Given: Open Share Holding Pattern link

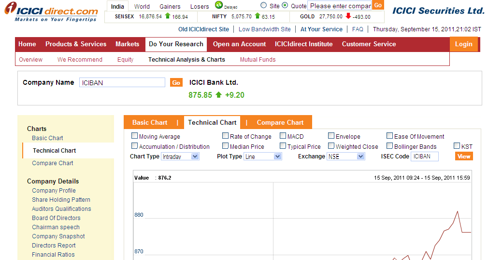Looking at the screenshot, I should coord(61,200).
